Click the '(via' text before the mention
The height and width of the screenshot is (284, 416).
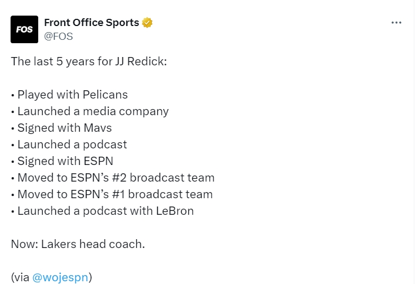(x=20, y=277)
